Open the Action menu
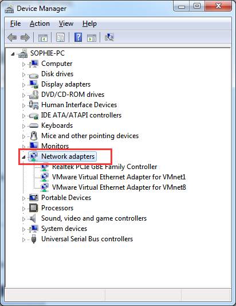Screen dimensions: 236x306 point(40,23)
